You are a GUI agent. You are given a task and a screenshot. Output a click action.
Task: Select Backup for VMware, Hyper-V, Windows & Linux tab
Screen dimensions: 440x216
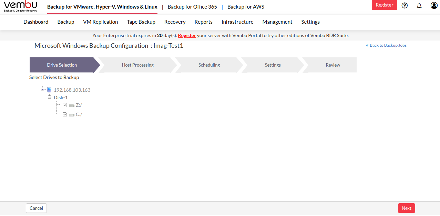(x=102, y=7)
